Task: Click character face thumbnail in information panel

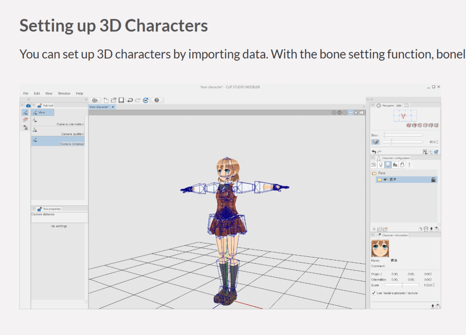Action: click(x=380, y=248)
